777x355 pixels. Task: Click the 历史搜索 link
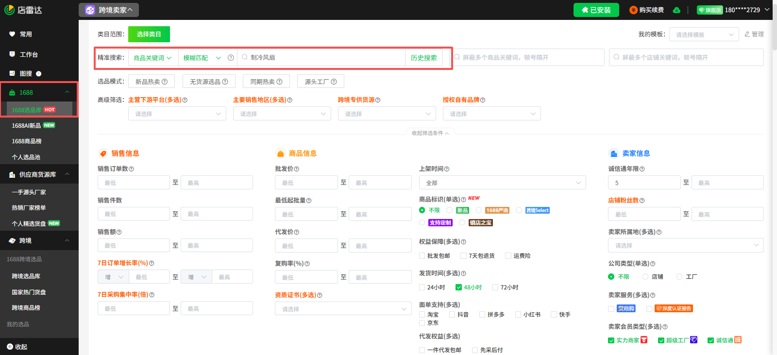pos(423,58)
